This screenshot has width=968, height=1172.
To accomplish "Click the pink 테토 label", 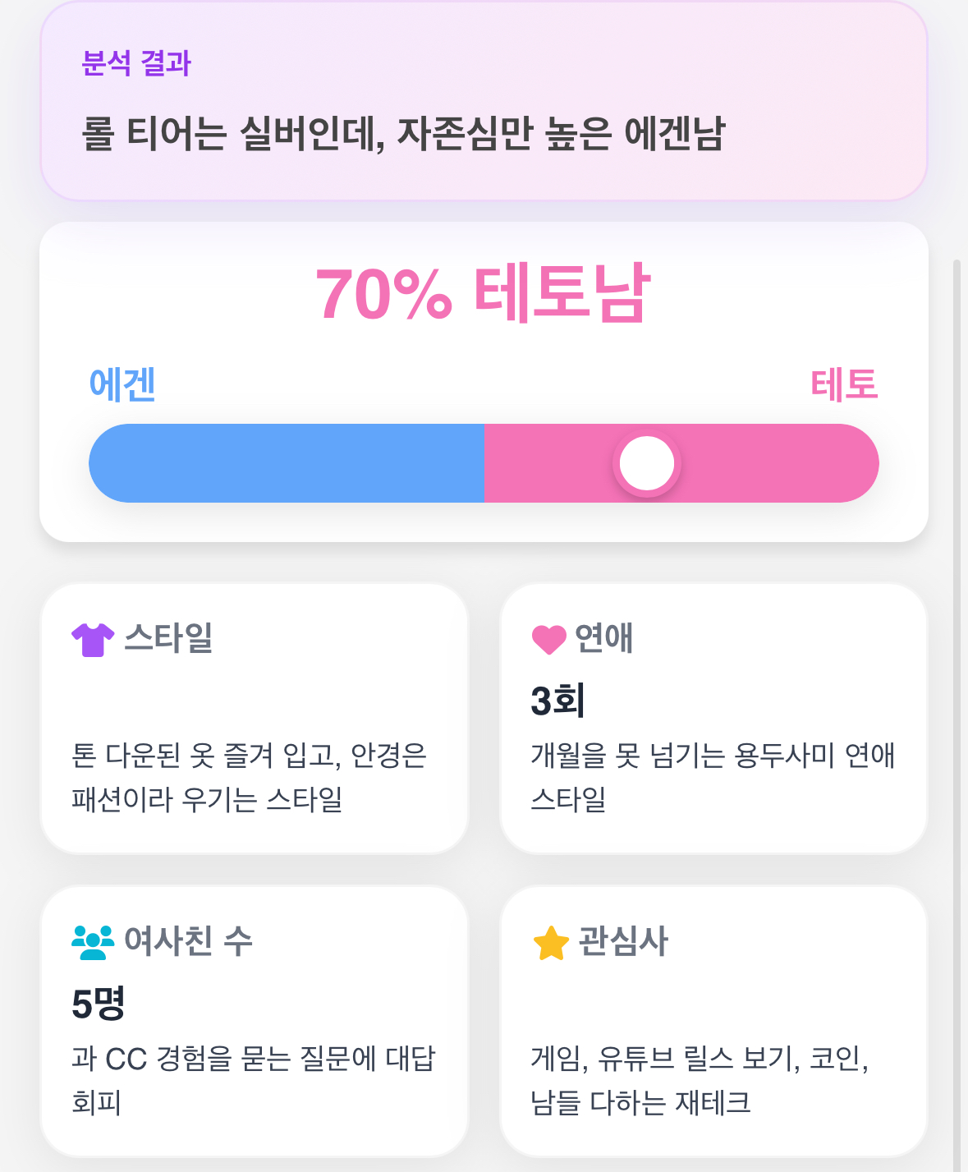I will [844, 384].
